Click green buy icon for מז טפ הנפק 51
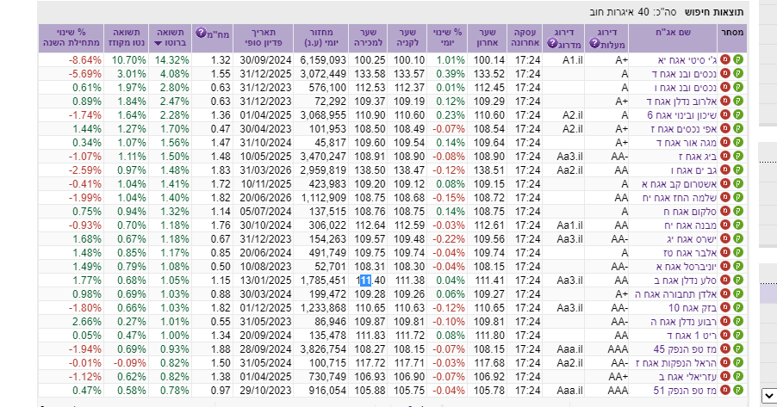Screen dimensions: 777x407 [737, 390]
